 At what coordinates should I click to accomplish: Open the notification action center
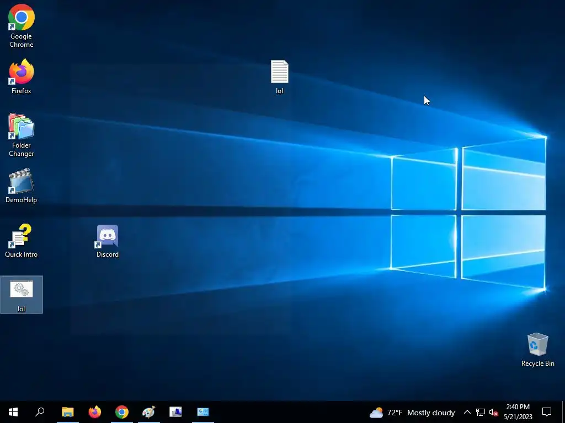(x=547, y=412)
